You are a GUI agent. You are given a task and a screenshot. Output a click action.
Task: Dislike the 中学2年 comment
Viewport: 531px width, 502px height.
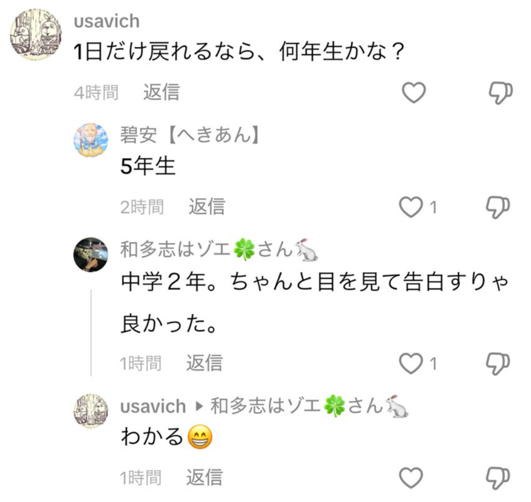498,364
